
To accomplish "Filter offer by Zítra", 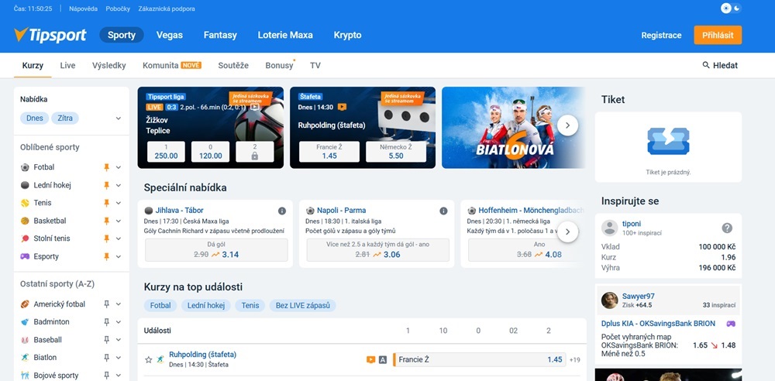I will [65, 118].
